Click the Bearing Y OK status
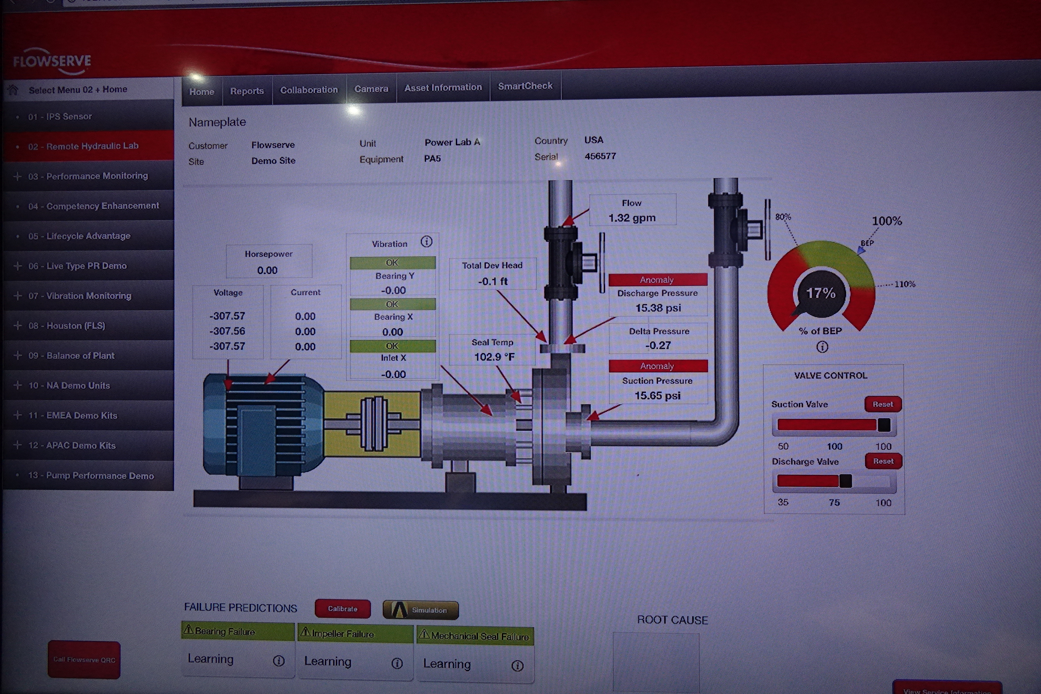 [393, 263]
